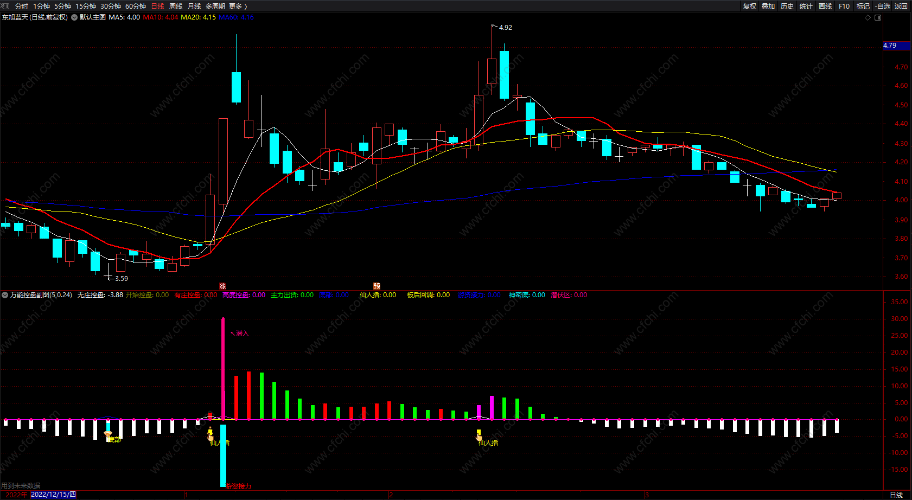Select the 60分钟 period tab
The width and height of the screenshot is (912, 500).
pyautogui.click(x=136, y=7)
